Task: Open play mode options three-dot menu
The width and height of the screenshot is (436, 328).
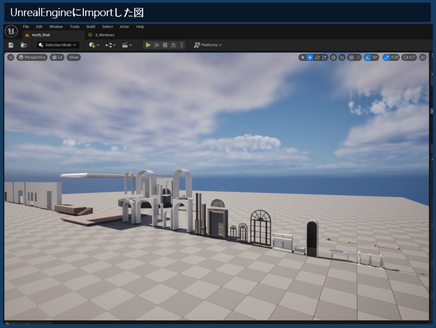Action: click(x=182, y=45)
